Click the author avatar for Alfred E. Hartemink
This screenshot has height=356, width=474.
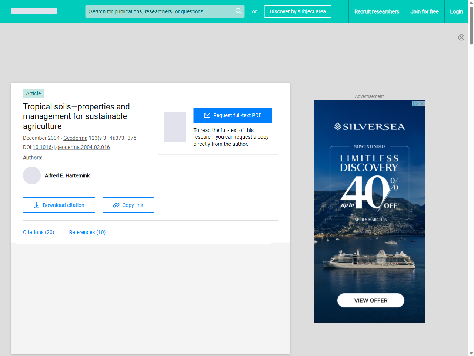point(32,175)
